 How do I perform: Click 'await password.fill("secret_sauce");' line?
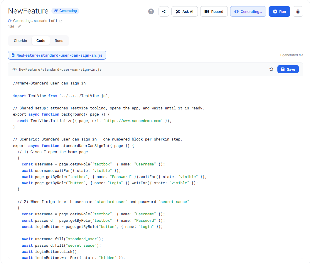click(61, 246)
